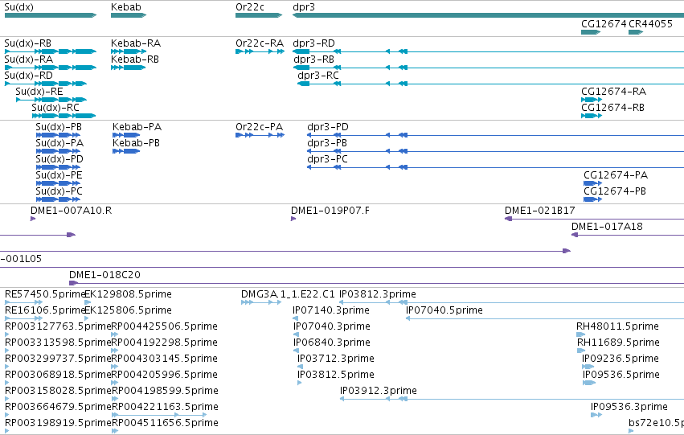Click EST EK125806.5prime
The height and width of the screenshot is (435, 684).
[87, 318]
